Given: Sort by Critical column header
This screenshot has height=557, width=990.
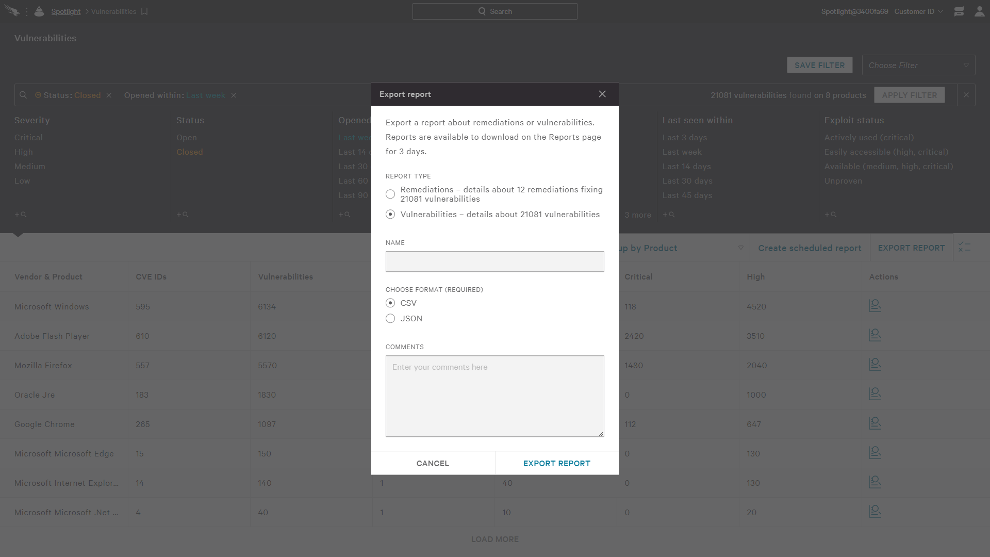Looking at the screenshot, I should pos(638,277).
